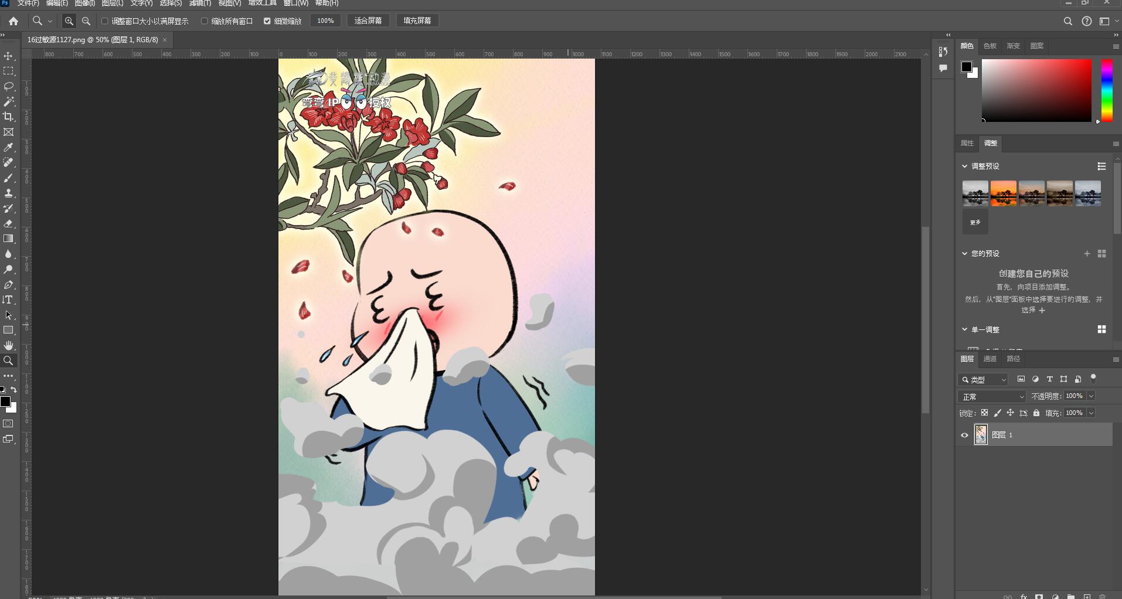Collapse the 您的预设 section
This screenshot has width=1122, height=599.
965,254
